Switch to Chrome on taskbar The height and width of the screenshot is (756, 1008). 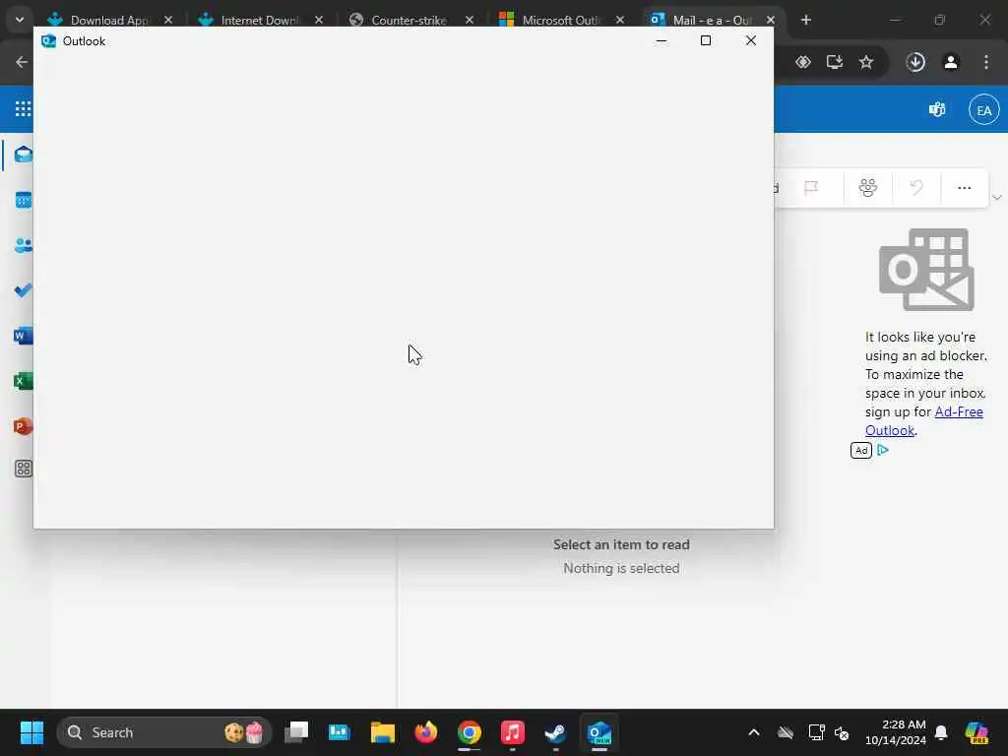(x=470, y=732)
